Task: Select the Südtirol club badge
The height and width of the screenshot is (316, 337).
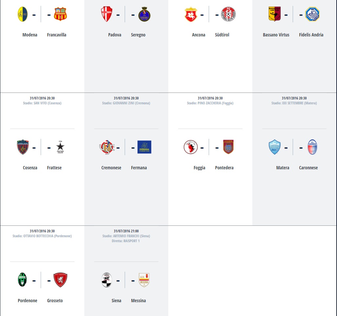Action: (228, 14)
